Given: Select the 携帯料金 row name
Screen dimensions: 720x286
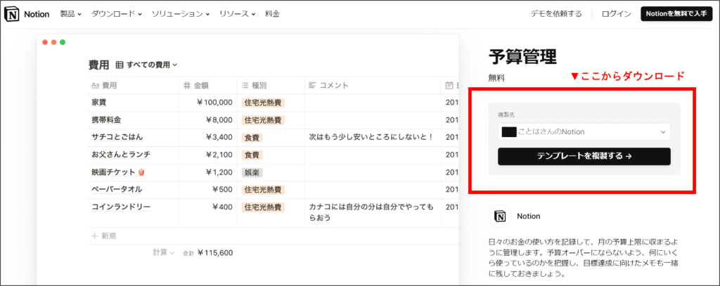Looking at the screenshot, I should coord(107,120).
